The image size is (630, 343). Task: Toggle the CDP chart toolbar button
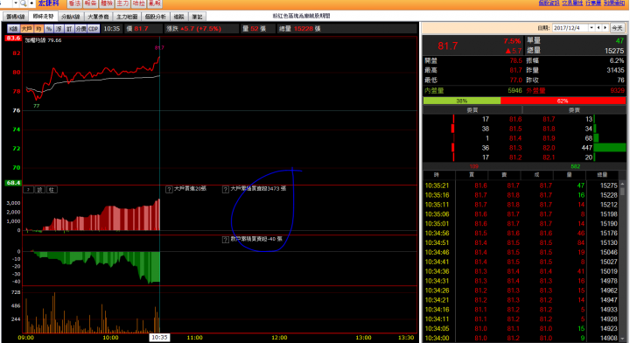point(94,29)
